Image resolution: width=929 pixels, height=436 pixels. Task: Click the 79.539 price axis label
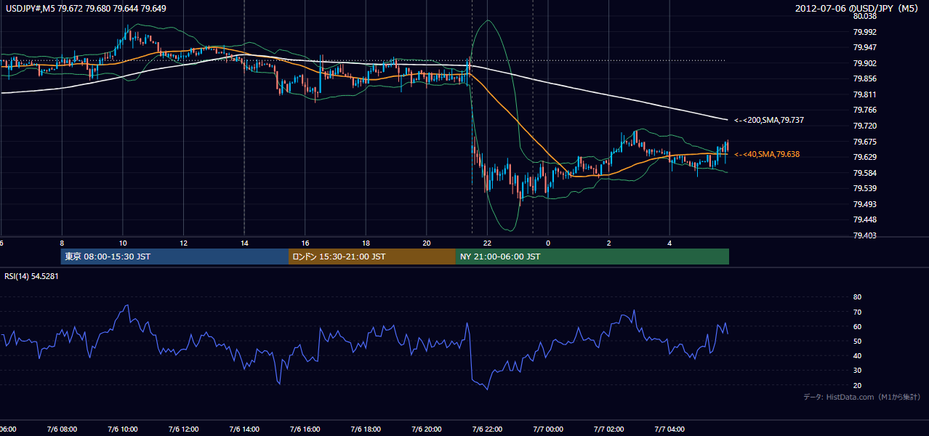[864, 188]
